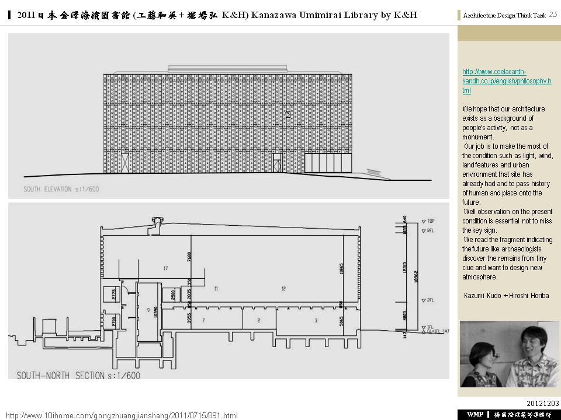Select the Kanazawa Umimirai Library slide title

(x=217, y=15)
